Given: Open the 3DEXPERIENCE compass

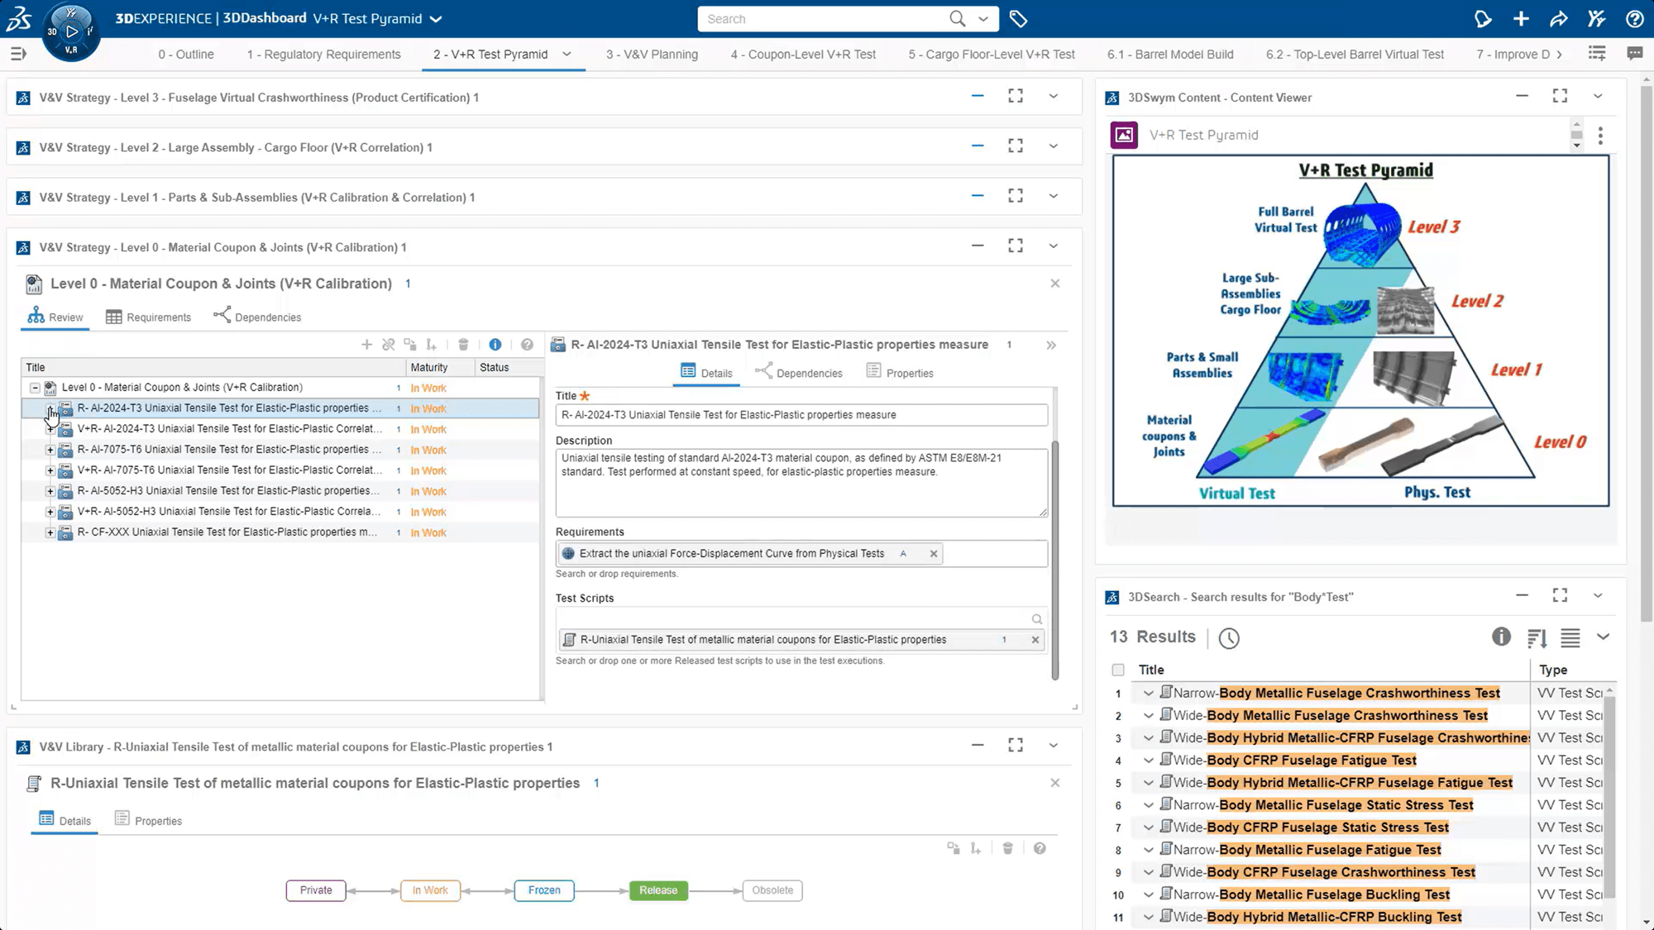Looking at the screenshot, I should point(71,32).
